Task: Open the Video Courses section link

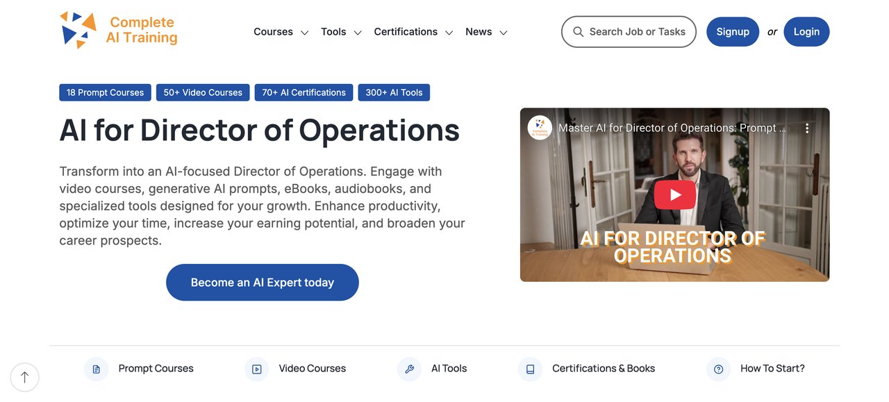Action: (x=313, y=369)
